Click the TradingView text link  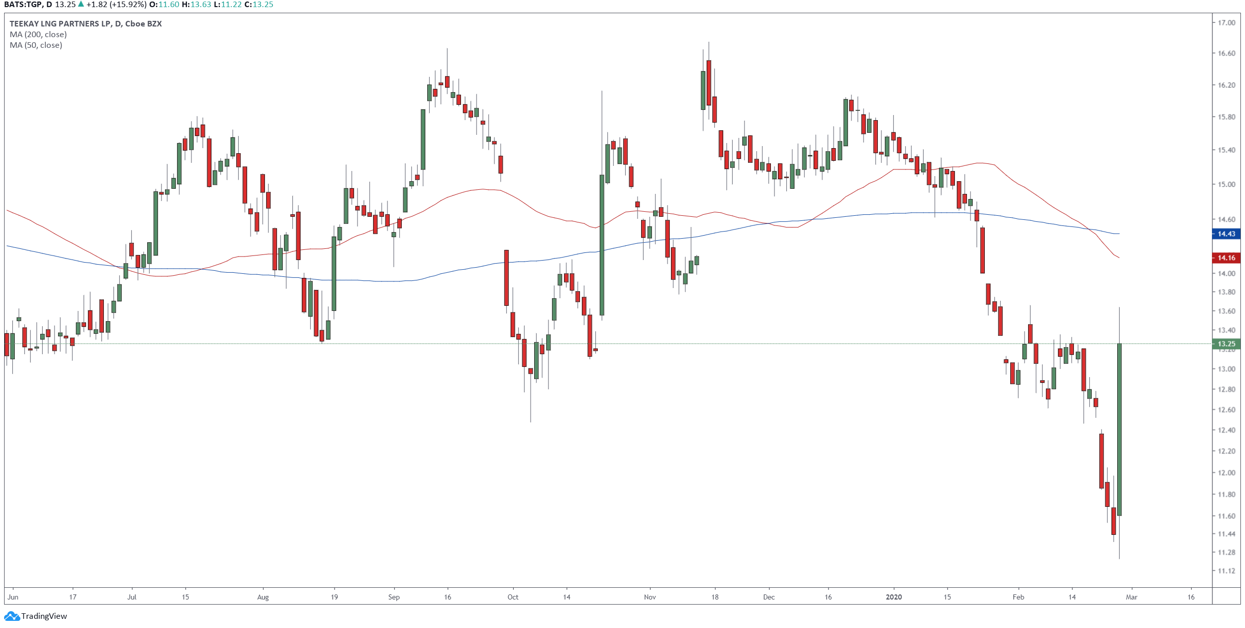[44, 616]
